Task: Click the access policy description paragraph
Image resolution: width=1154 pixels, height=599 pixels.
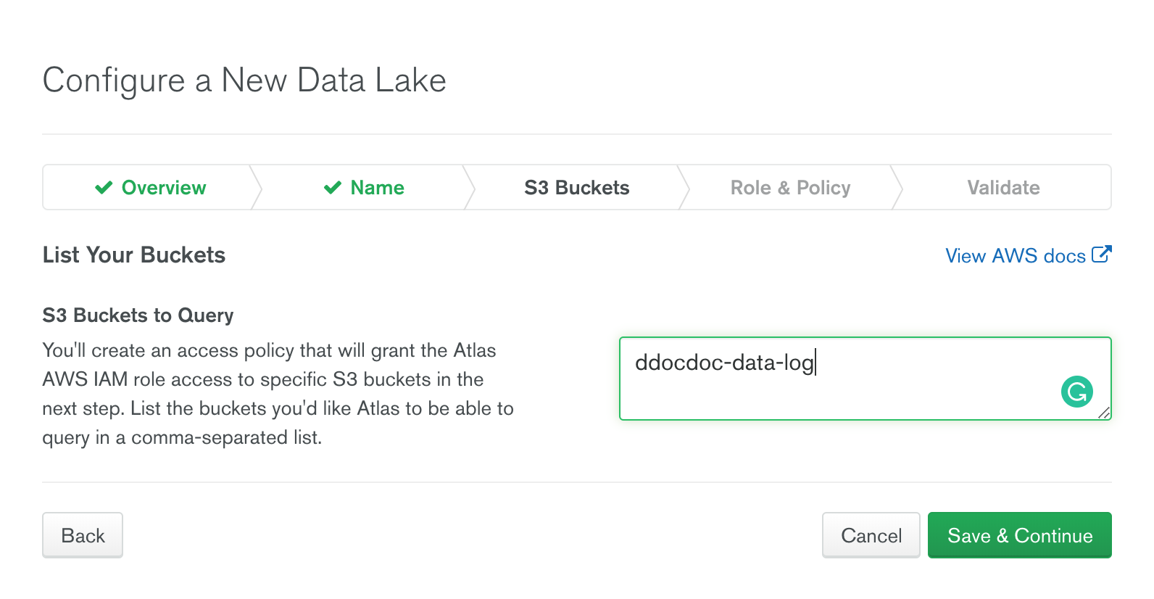Action: click(x=278, y=394)
